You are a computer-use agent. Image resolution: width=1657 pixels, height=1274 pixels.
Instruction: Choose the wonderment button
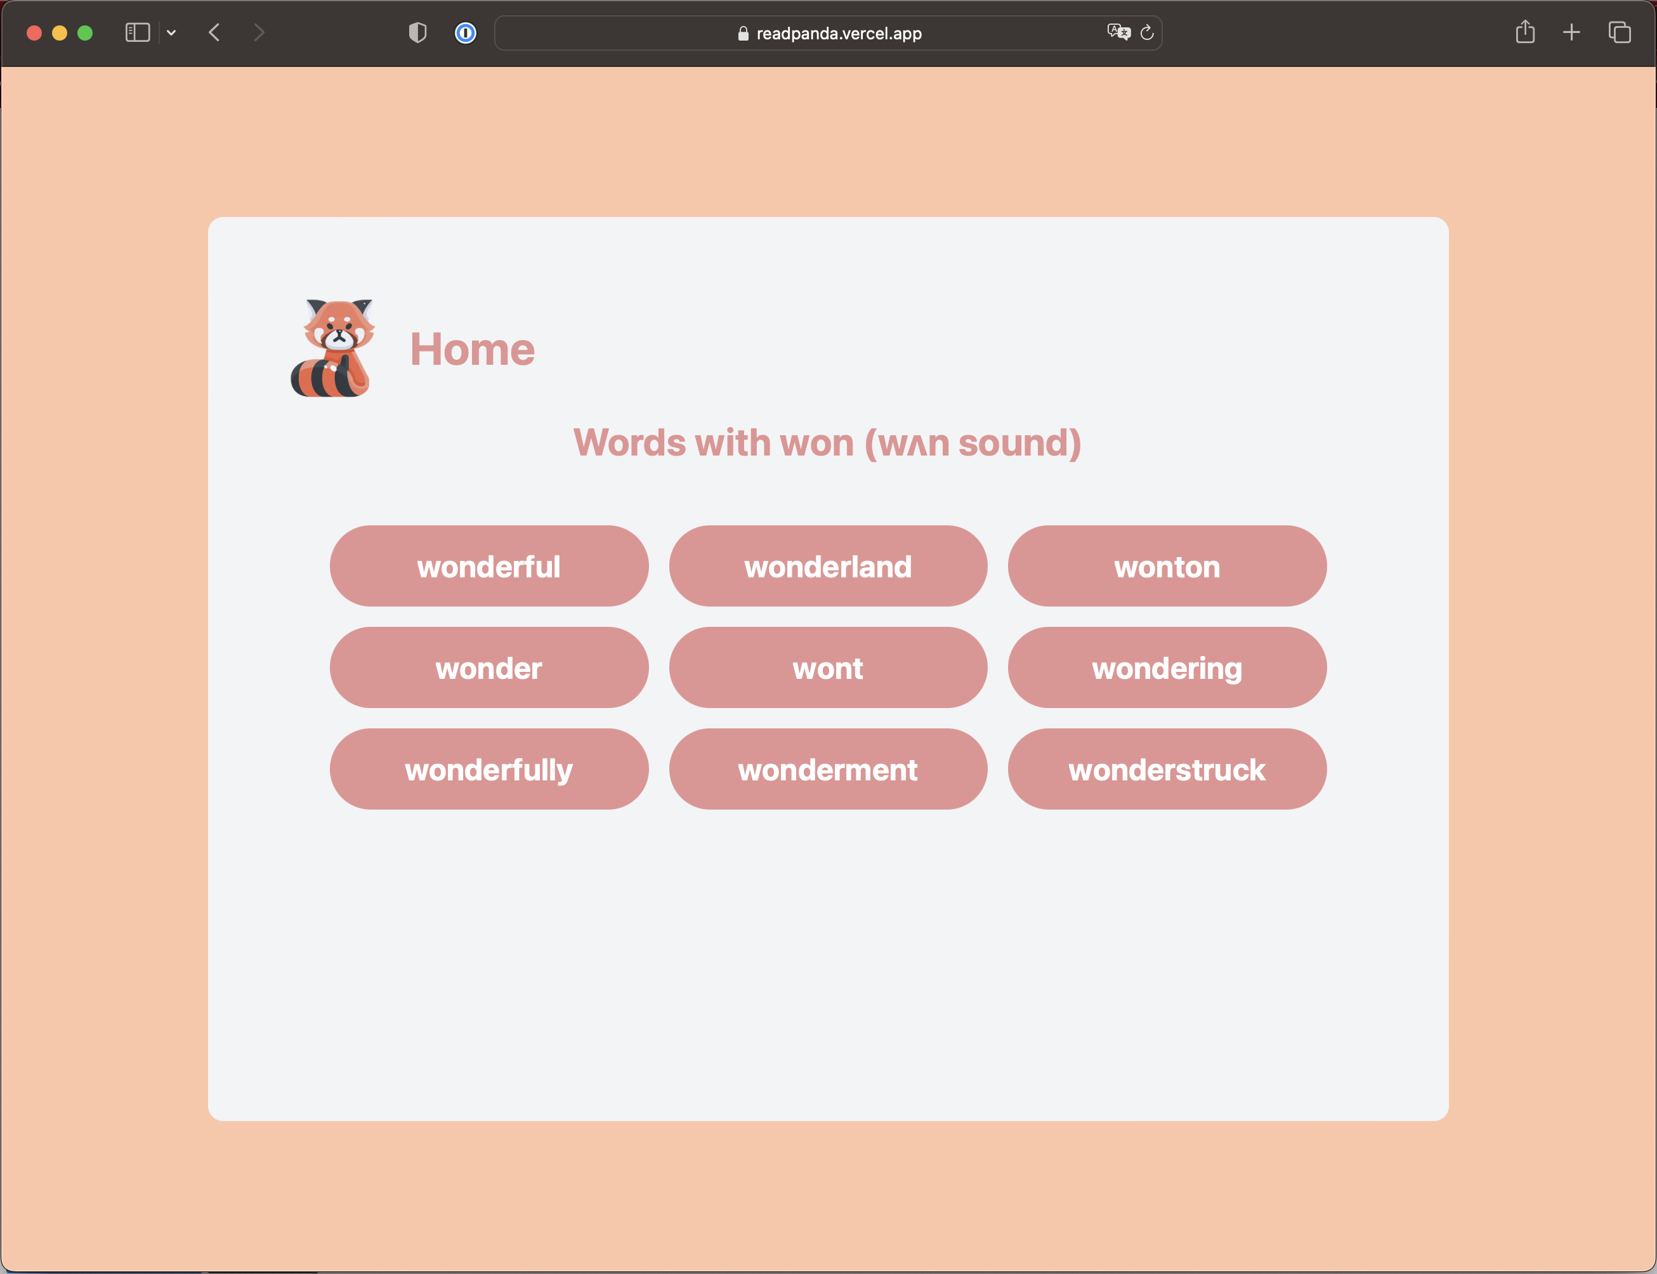[x=827, y=769]
